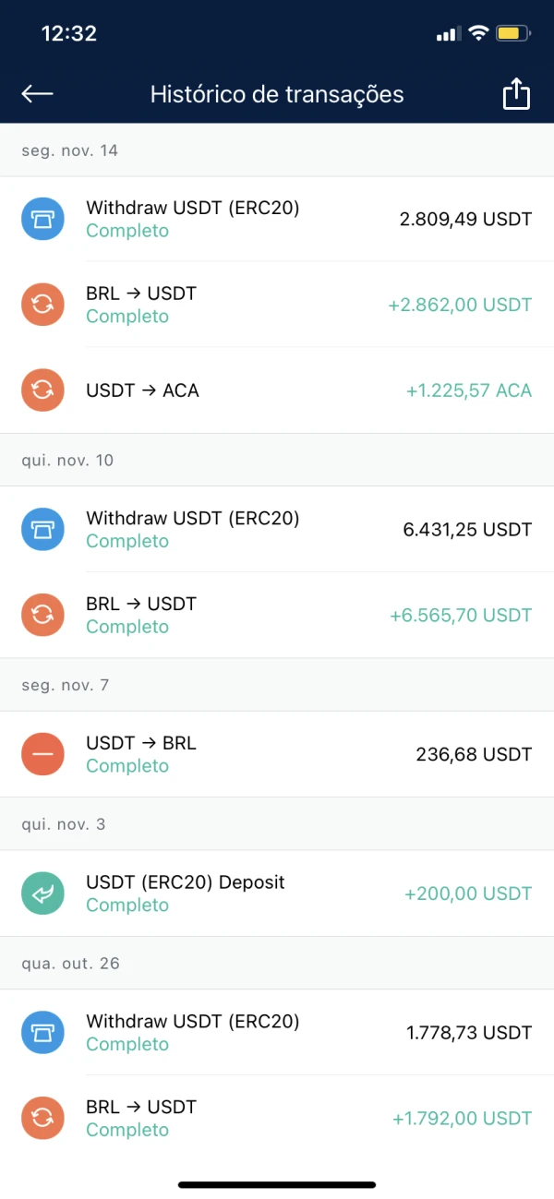The width and height of the screenshot is (554, 1199).
Task: Tap green deposit arrow icon
Action: coord(42,893)
